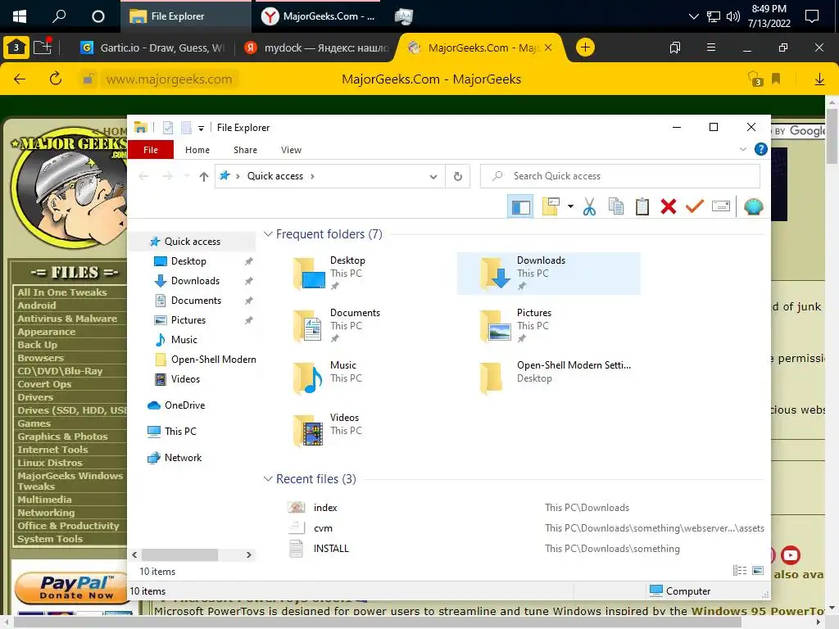Click the folder options toolbar icon
Viewport: 839px width, 629px height.
pyautogui.click(x=551, y=206)
